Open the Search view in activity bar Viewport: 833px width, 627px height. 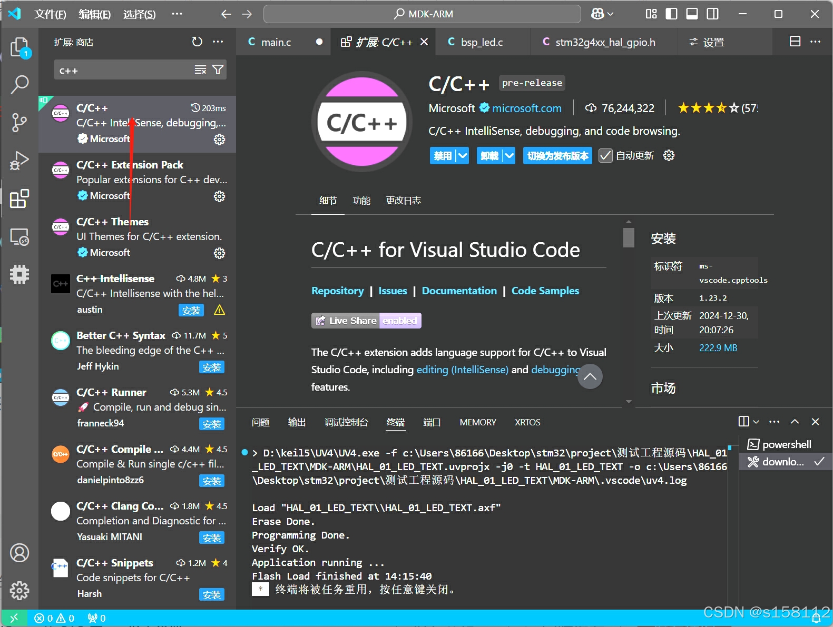(19, 84)
